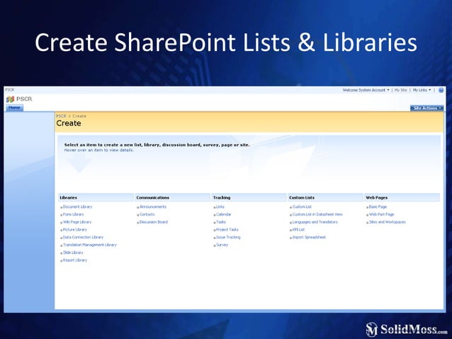Switch to the Home tab
Image resolution: width=452 pixels, height=339 pixels.
click(x=14, y=108)
